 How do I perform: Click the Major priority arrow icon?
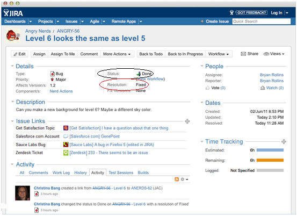point(52,80)
